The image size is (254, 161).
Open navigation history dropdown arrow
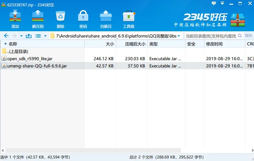click(21, 36)
